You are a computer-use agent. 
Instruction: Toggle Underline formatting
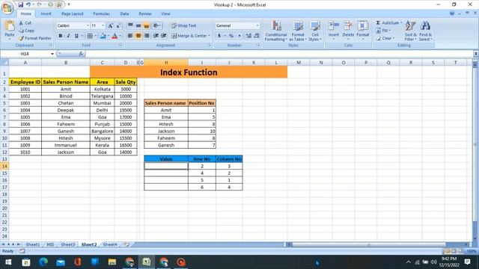pyautogui.click(x=76, y=36)
